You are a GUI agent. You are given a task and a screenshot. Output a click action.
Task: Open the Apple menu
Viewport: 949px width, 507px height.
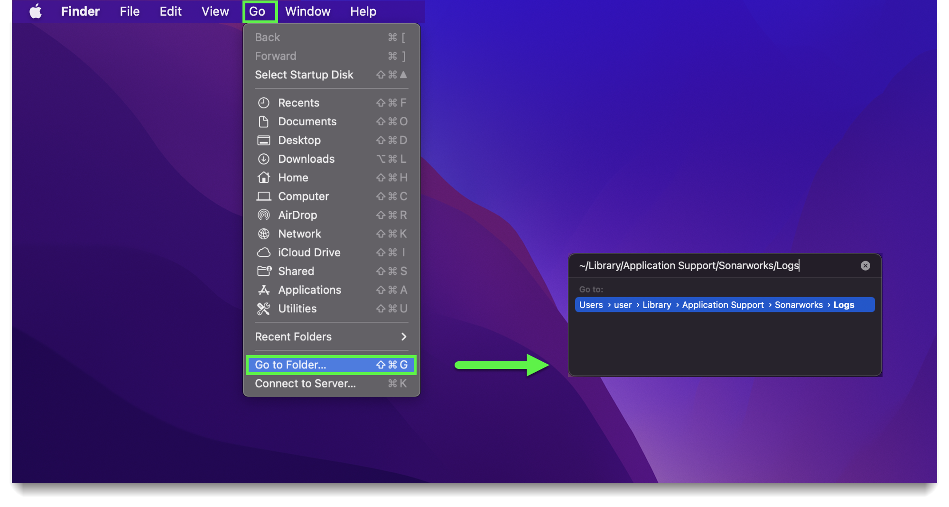36,11
